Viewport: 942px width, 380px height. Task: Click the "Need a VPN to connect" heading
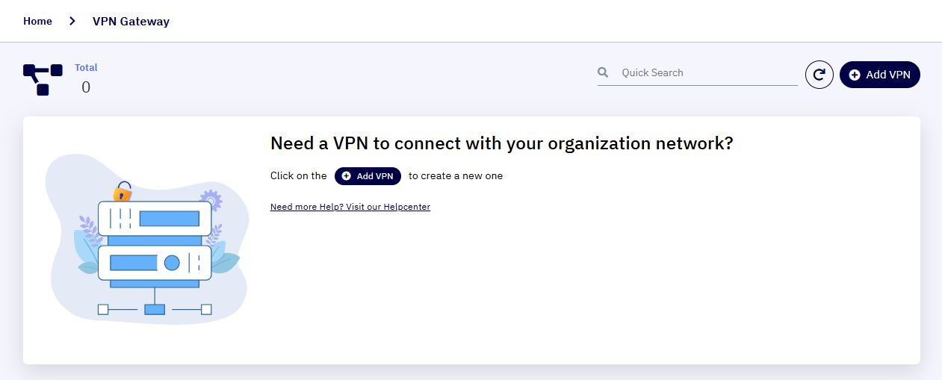pyautogui.click(x=501, y=143)
